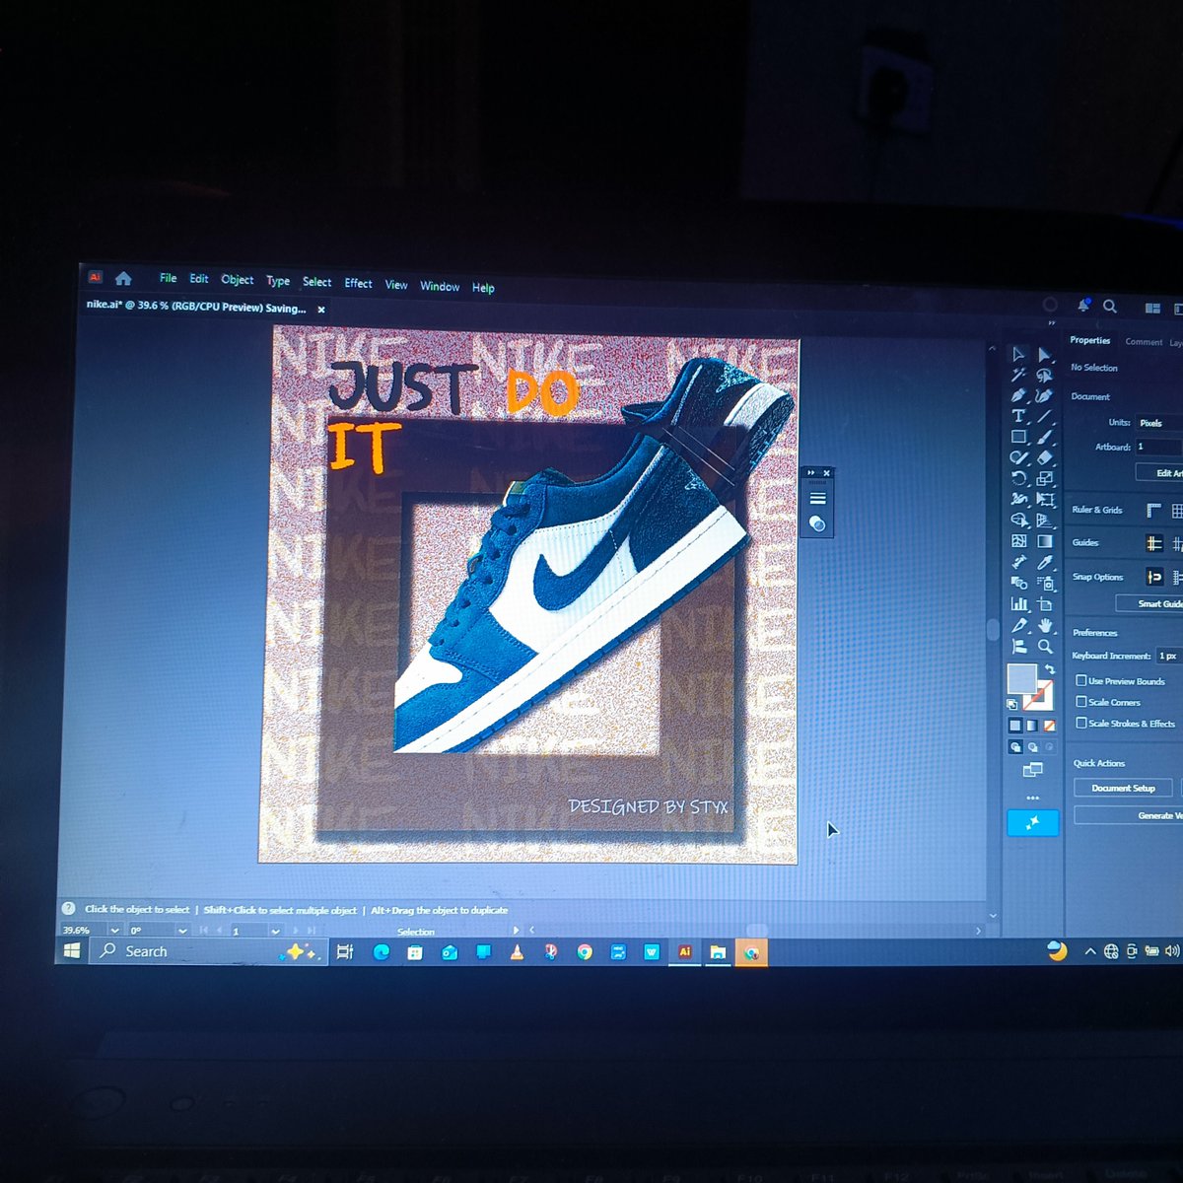Select the Scale tool
Viewport: 1183px width, 1183px height.
(x=1045, y=478)
